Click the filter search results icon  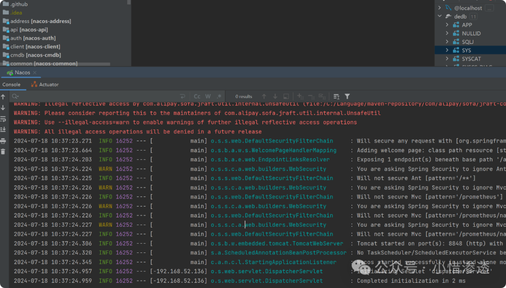347,96
